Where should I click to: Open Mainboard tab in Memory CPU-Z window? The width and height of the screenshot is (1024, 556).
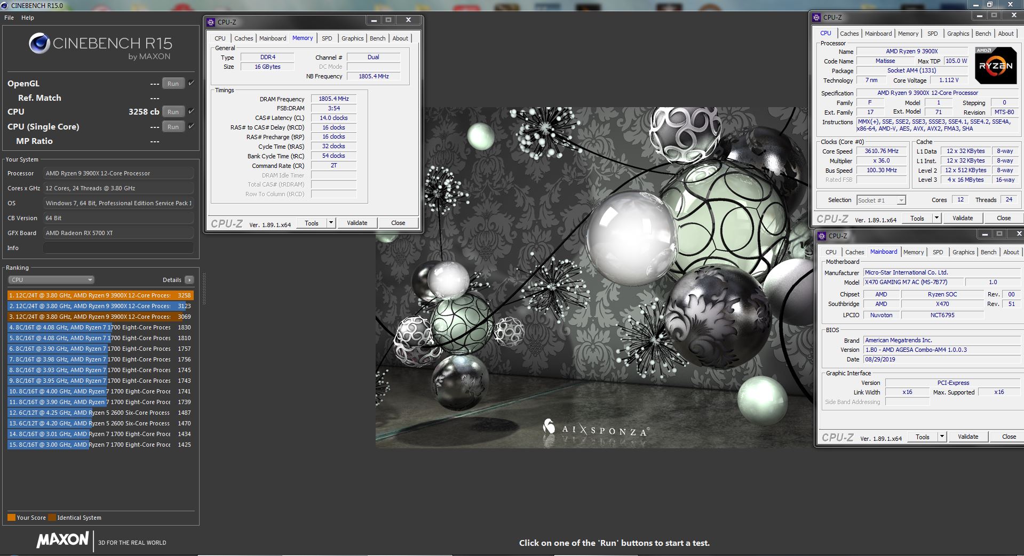click(273, 38)
